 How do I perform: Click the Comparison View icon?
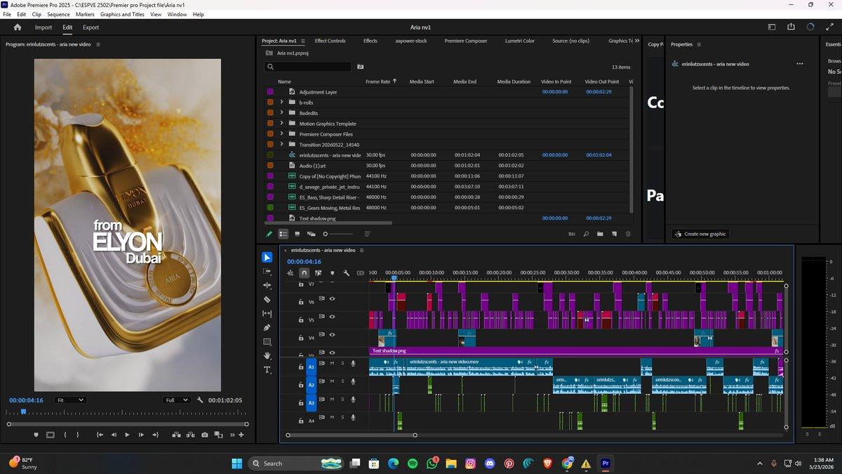(219, 435)
